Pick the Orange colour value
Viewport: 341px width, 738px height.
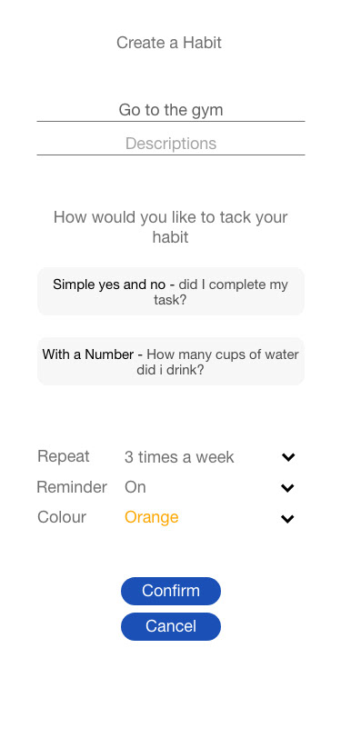click(x=151, y=517)
